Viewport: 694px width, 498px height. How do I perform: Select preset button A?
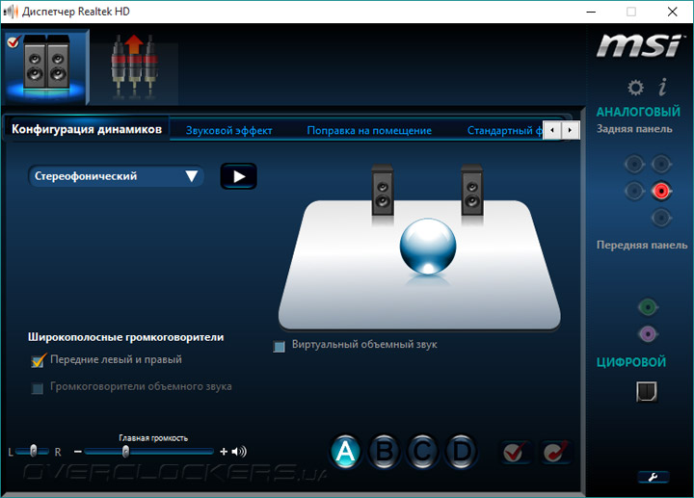coord(345,452)
